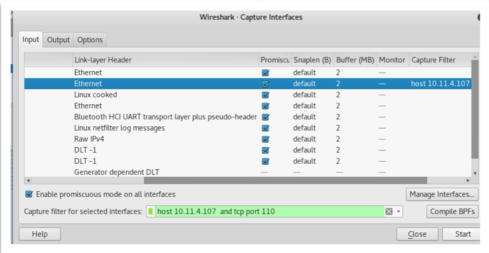Image resolution: width=489 pixels, height=253 pixels.
Task: Select the Bluetooth HCI UART transport layer row
Action: (x=248, y=117)
